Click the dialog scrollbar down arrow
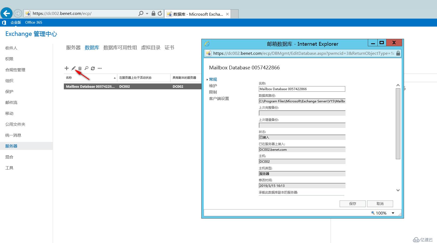Screen dimensions: 437x243 [398, 190]
